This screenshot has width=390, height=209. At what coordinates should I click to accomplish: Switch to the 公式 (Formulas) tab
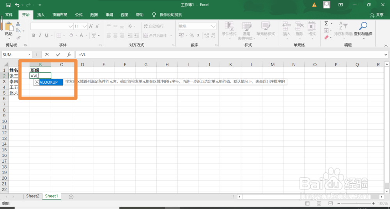[79, 15]
